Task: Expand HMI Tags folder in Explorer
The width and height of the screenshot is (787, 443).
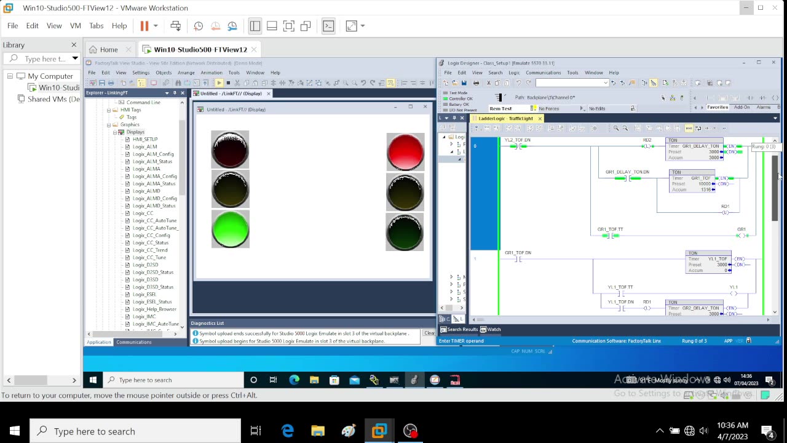Action: pos(109,110)
